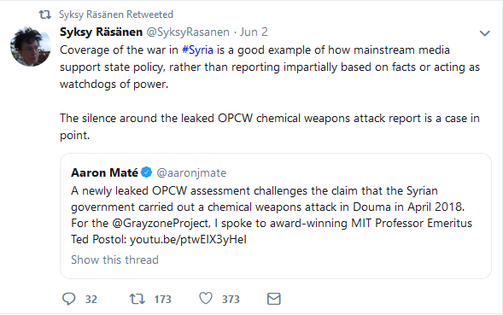This screenshot has height=315, width=503.
Task: Click the small retweeted indicator icon
Action: click(x=45, y=15)
